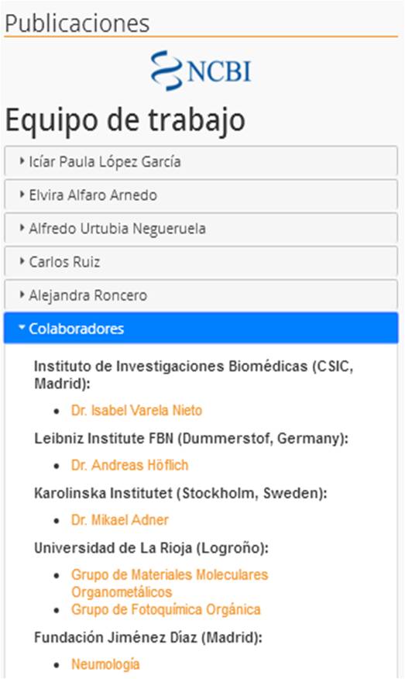Expand the Icíar Paula López García panel
The width and height of the screenshot is (405, 679).
click(201, 161)
